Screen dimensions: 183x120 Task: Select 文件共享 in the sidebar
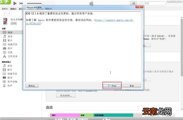[x=13, y=57]
